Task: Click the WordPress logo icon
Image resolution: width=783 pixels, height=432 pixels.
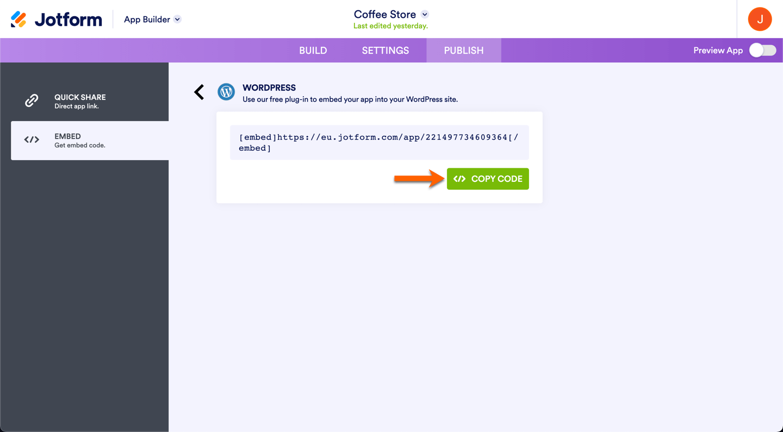Action: (226, 92)
